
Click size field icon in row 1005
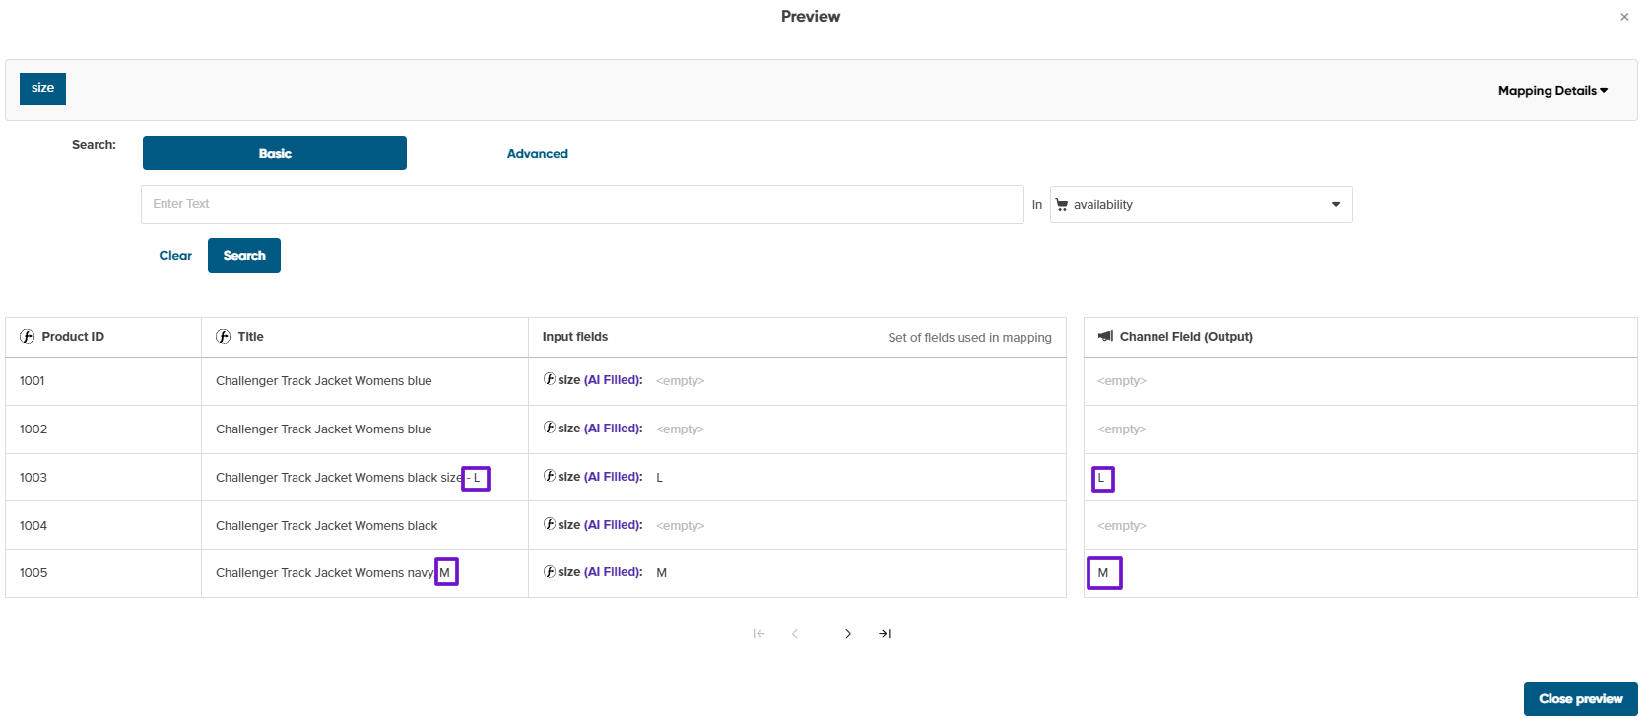click(550, 572)
